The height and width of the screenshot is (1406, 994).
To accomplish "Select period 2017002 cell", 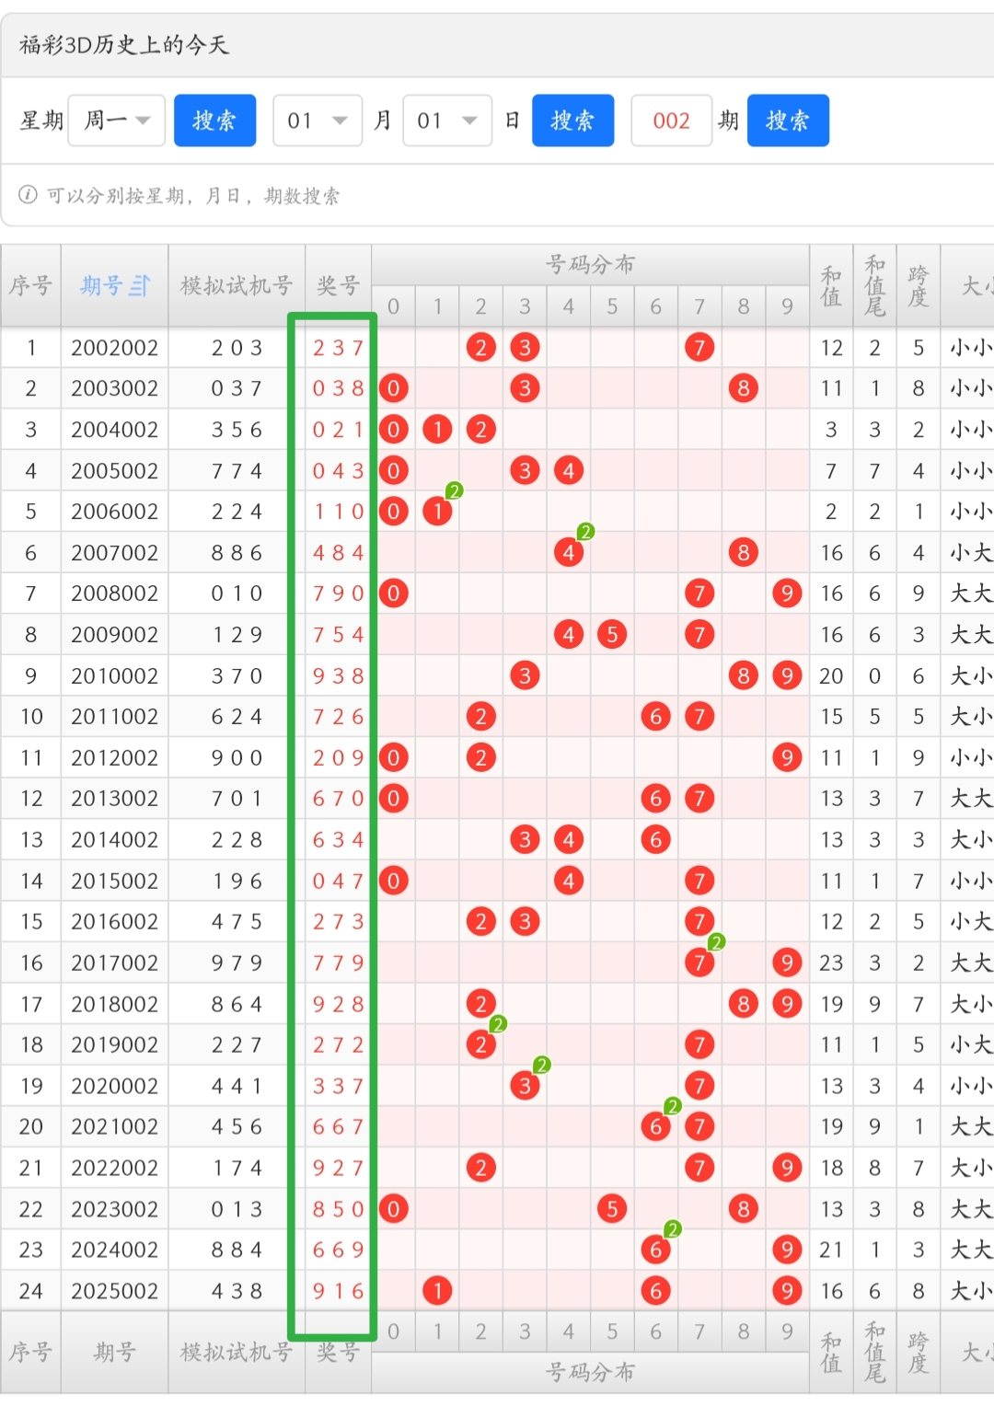I will (x=114, y=963).
